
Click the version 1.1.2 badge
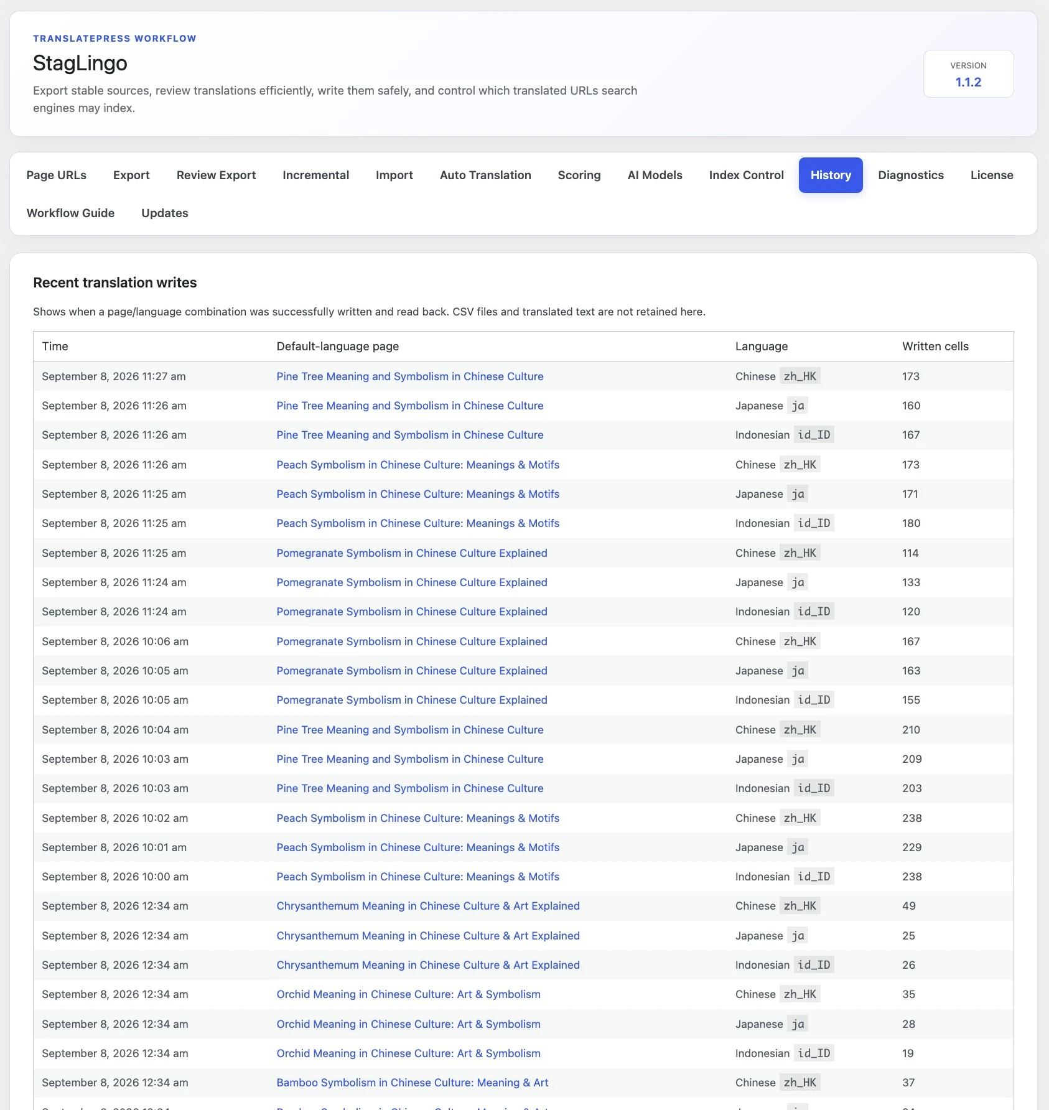(x=968, y=74)
